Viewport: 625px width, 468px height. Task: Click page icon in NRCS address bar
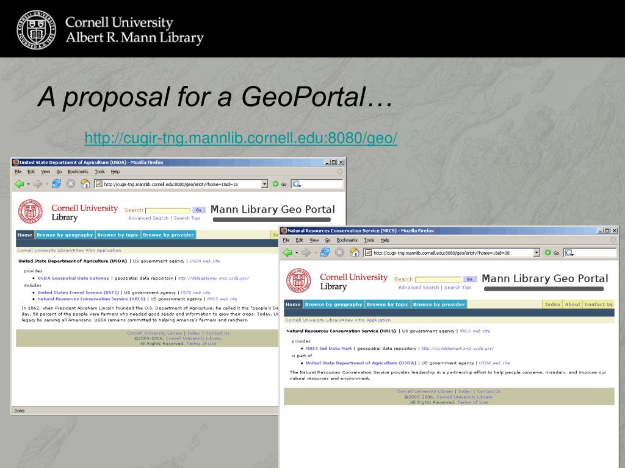click(x=368, y=253)
